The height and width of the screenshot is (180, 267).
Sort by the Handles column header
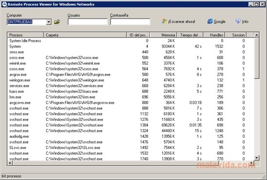(214, 35)
